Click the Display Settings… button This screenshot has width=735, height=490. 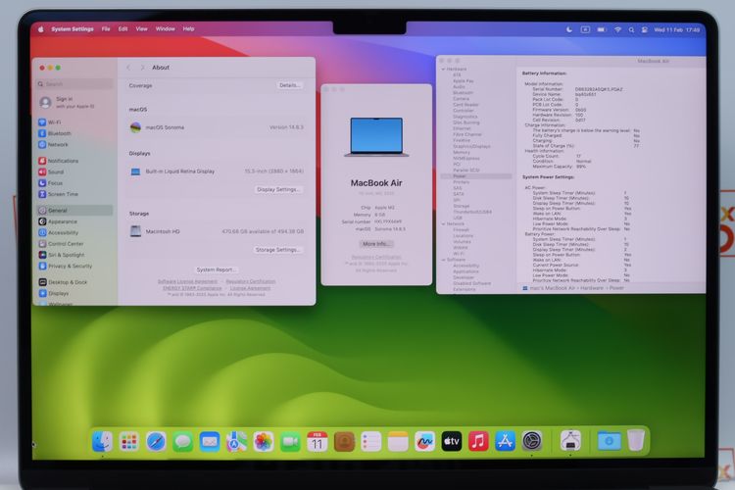(x=278, y=189)
